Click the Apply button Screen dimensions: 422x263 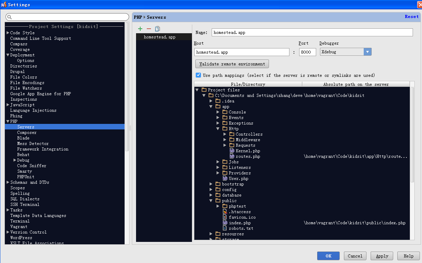(x=382, y=256)
